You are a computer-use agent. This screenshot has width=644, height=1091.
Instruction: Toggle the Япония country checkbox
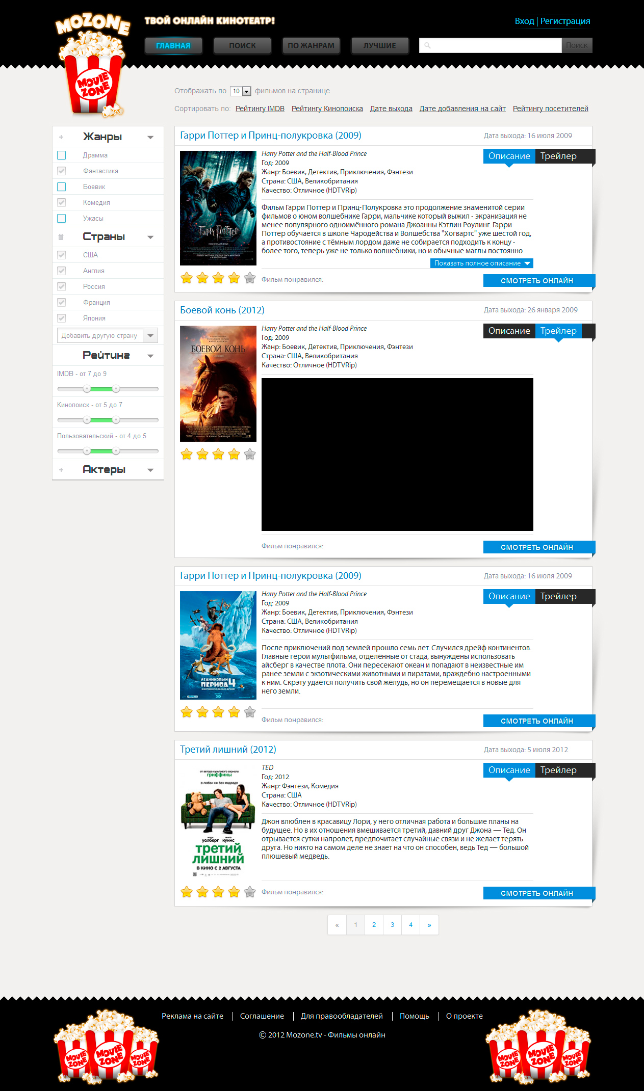62,318
